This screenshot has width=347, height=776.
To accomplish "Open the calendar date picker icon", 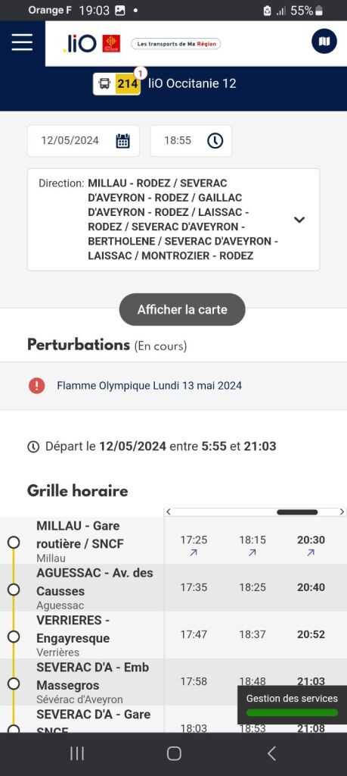I will (x=123, y=141).
